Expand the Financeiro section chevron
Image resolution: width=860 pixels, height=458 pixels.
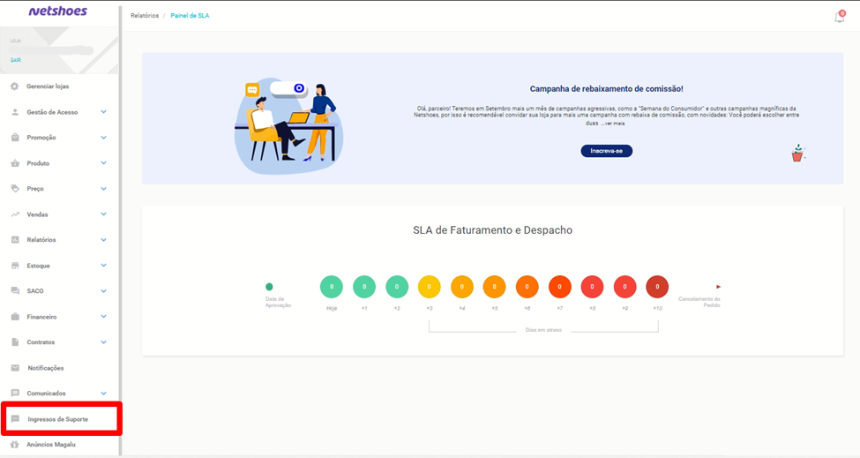click(103, 317)
